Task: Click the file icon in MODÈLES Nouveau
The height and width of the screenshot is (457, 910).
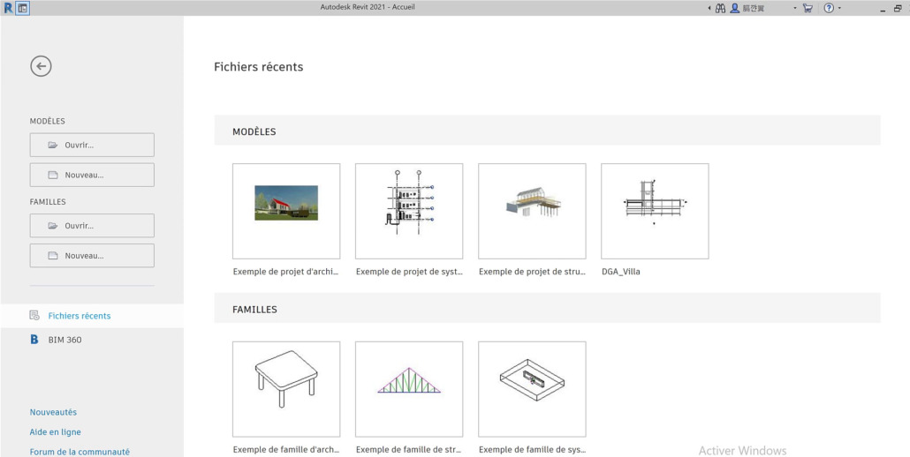Action: coord(53,175)
